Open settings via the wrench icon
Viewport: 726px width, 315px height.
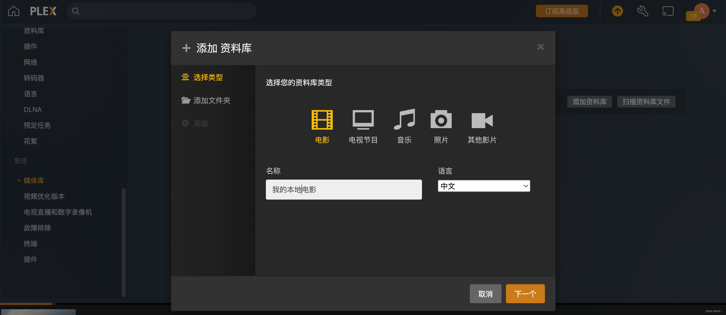pyautogui.click(x=642, y=11)
